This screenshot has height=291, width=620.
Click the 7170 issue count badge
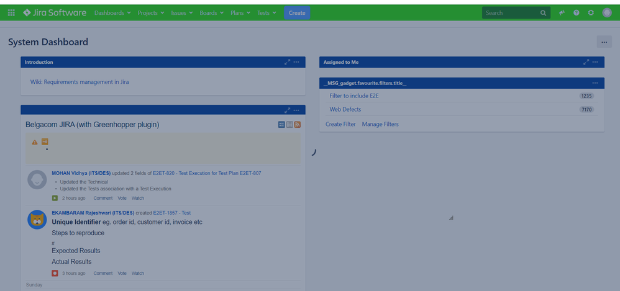point(586,109)
